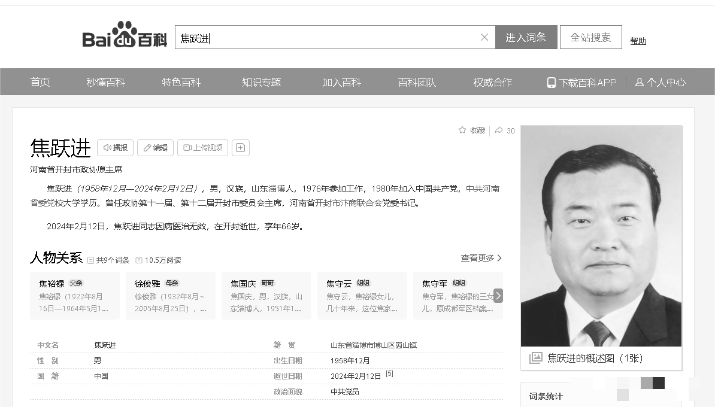This screenshot has width=715, height=407.
Task: Click the 进入词条 button
Action: 526,37
